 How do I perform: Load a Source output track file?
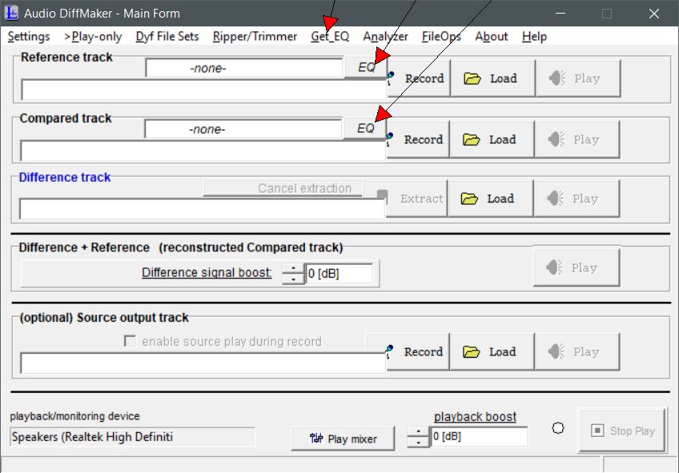[492, 351]
